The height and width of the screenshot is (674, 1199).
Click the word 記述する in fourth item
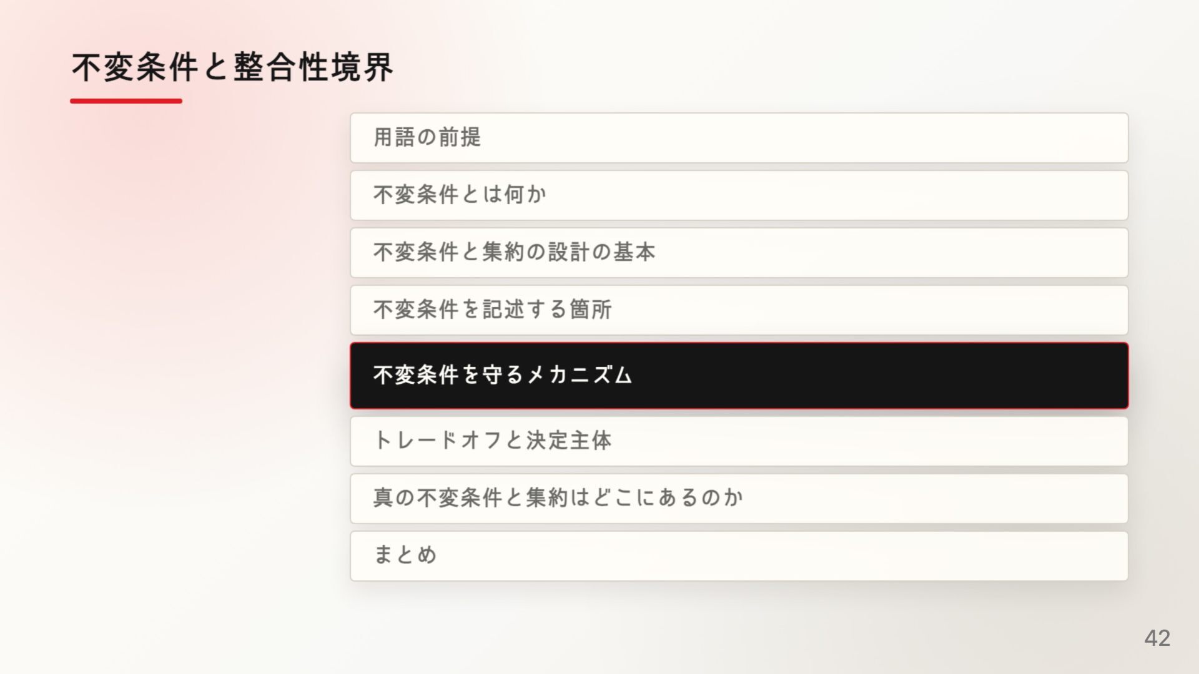tap(525, 310)
